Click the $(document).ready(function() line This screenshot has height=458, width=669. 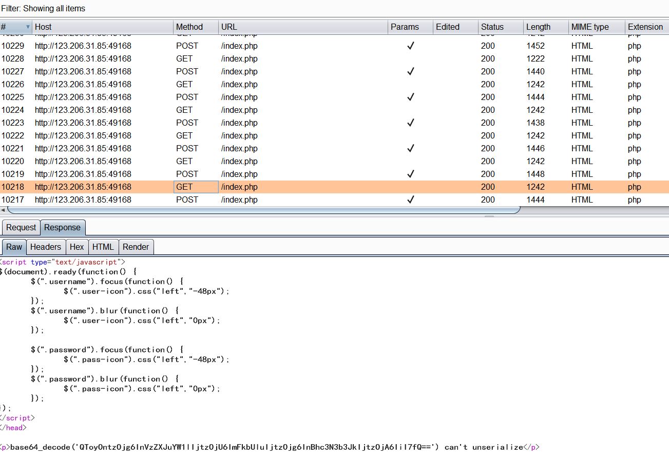(x=68, y=271)
